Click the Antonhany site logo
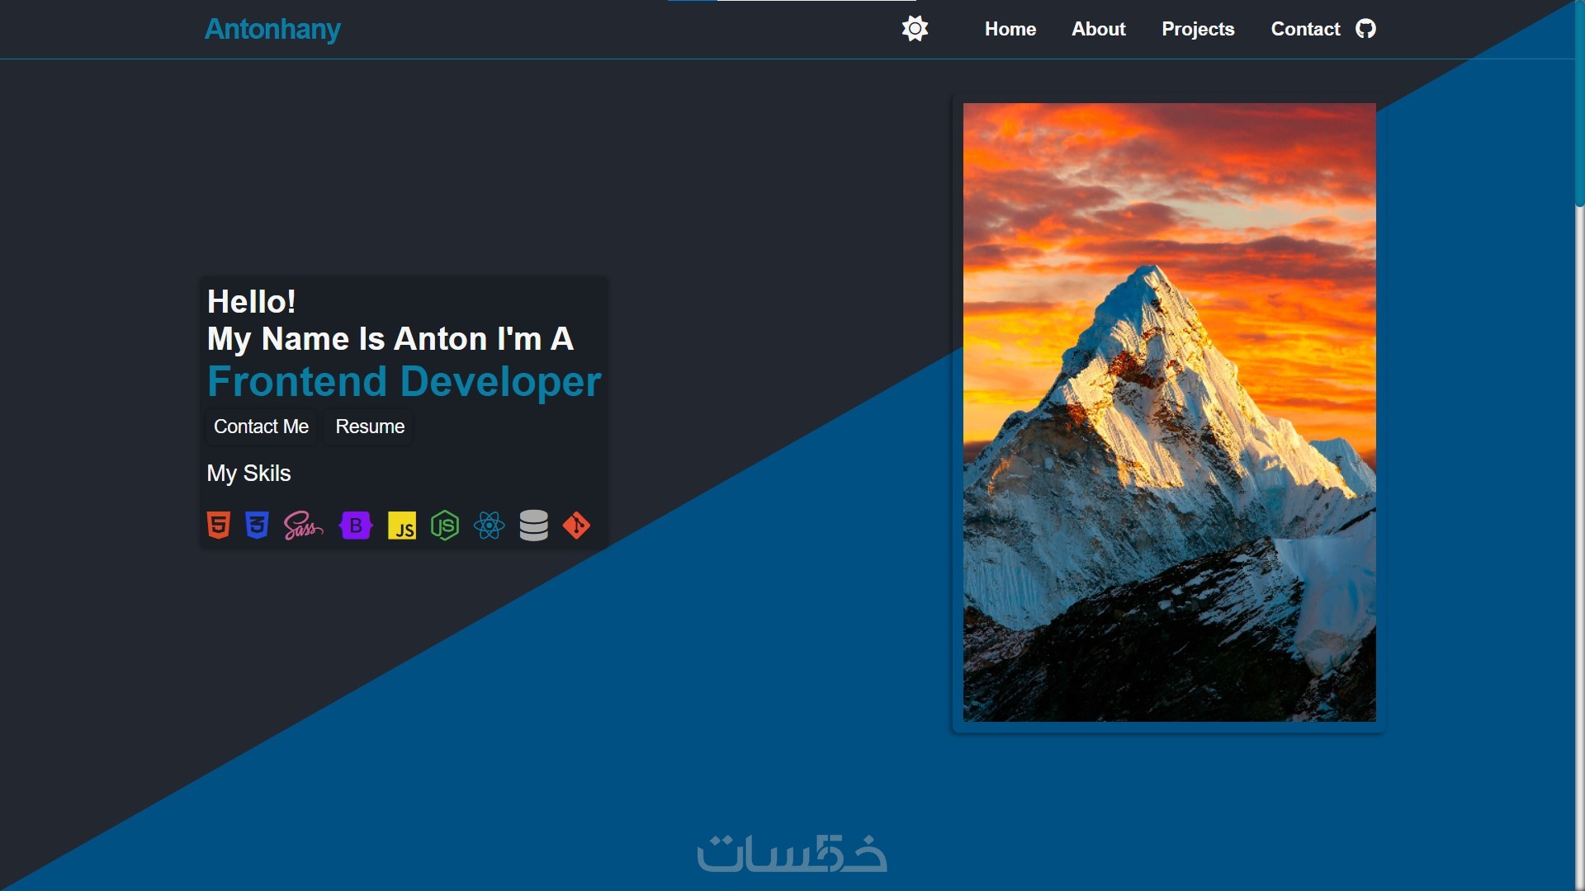1585x891 pixels. (x=272, y=29)
